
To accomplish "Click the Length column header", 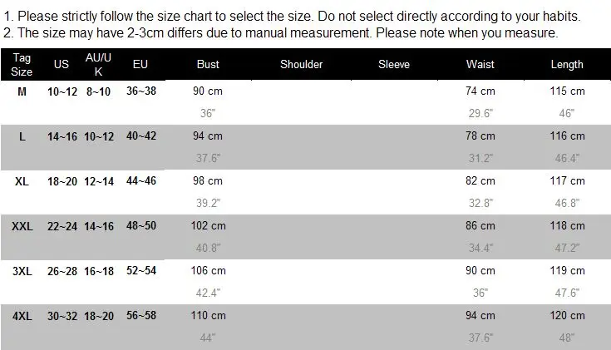I will 567,64.
